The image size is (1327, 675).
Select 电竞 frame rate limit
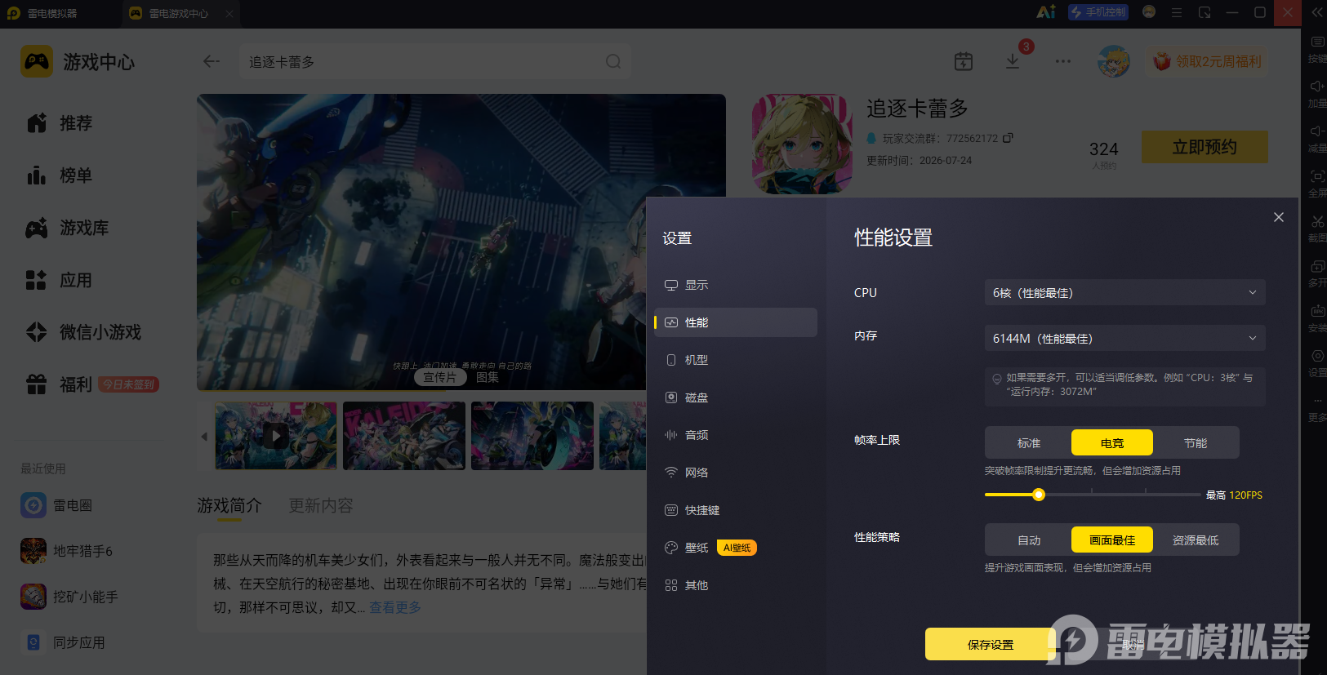(1112, 443)
